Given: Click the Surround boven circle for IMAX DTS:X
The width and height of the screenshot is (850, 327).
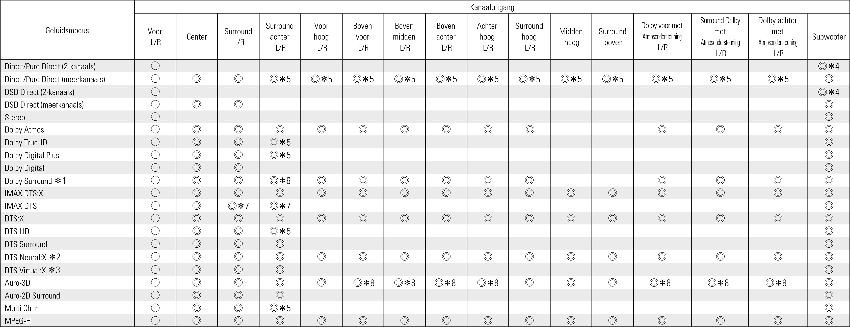Looking at the screenshot, I should pos(613,193).
